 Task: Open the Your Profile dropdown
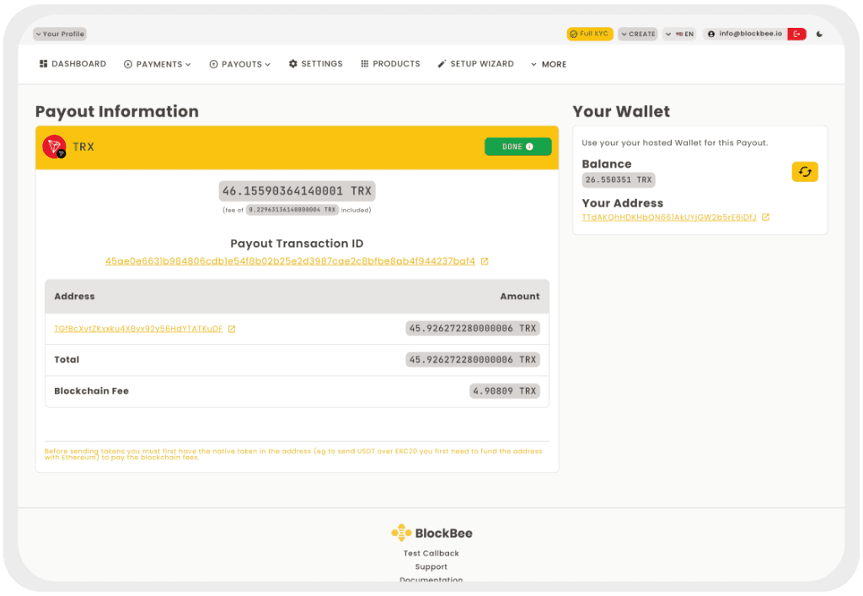point(59,34)
